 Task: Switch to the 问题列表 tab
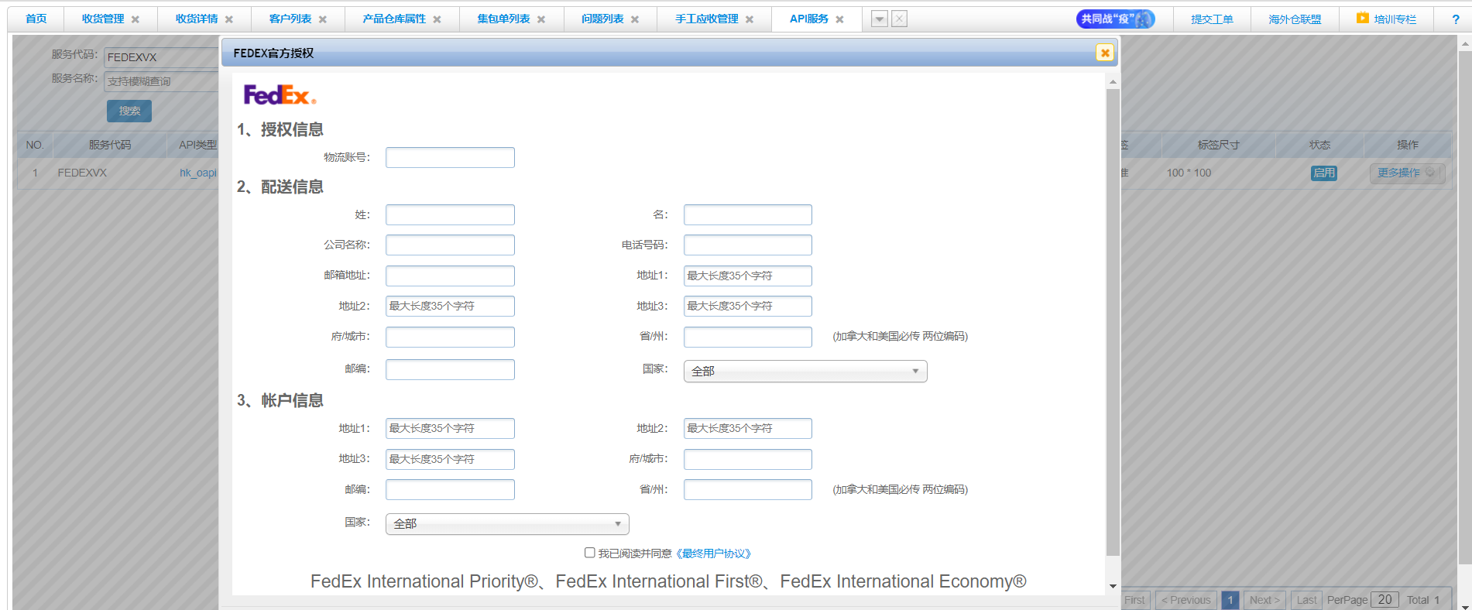602,19
